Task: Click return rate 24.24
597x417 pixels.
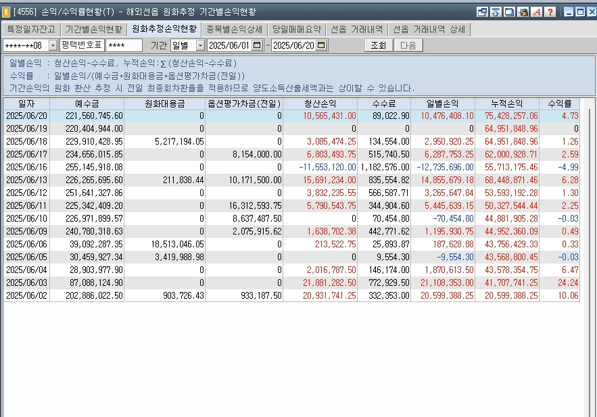Action: [568, 283]
